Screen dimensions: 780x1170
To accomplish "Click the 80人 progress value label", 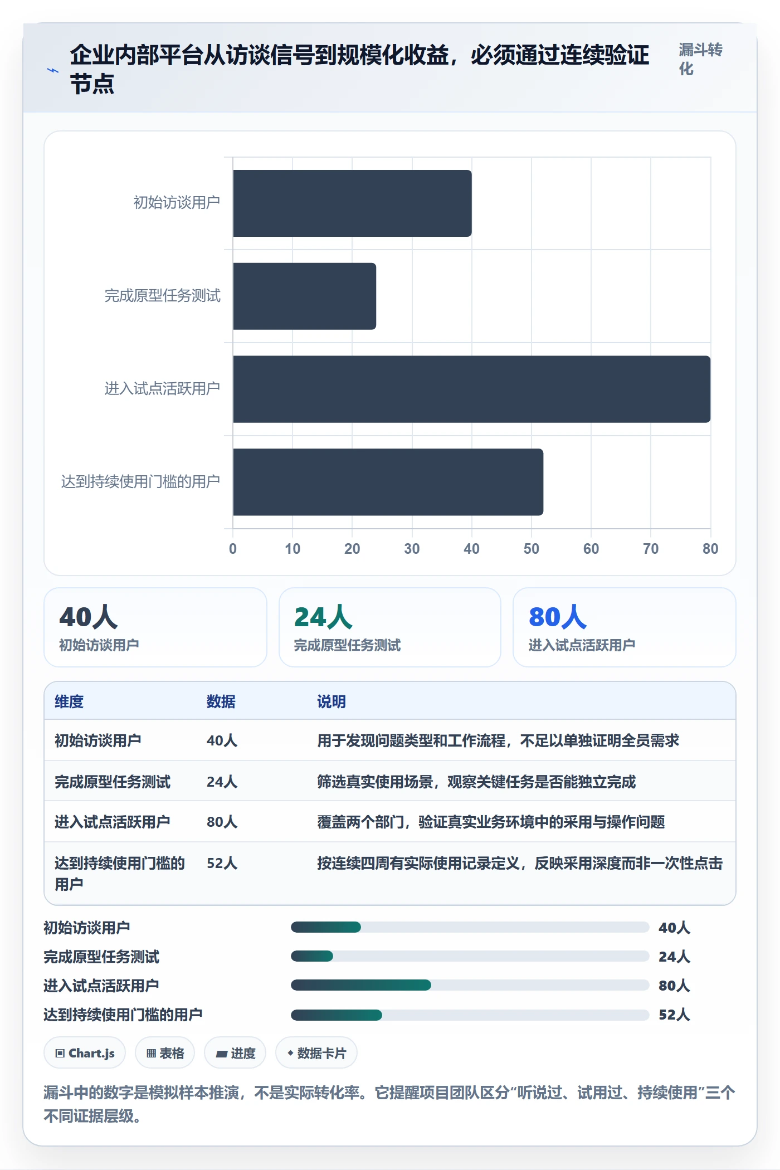I will (x=674, y=986).
